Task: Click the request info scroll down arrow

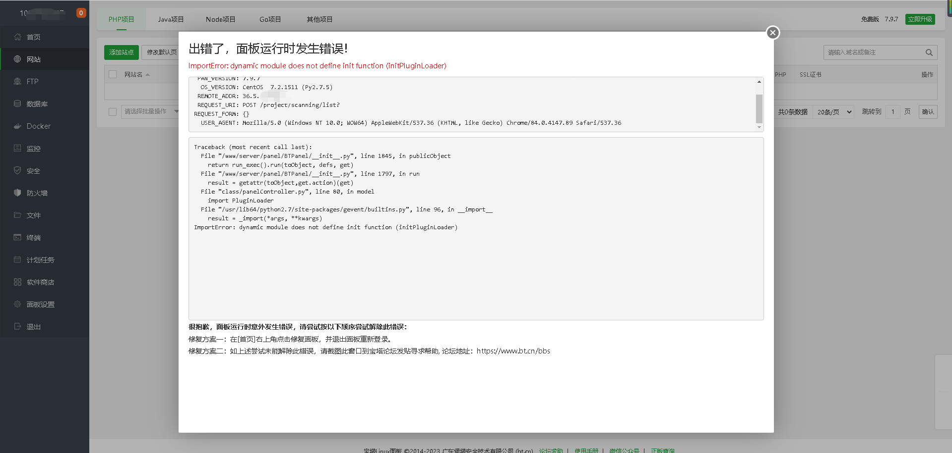Action: [759, 127]
